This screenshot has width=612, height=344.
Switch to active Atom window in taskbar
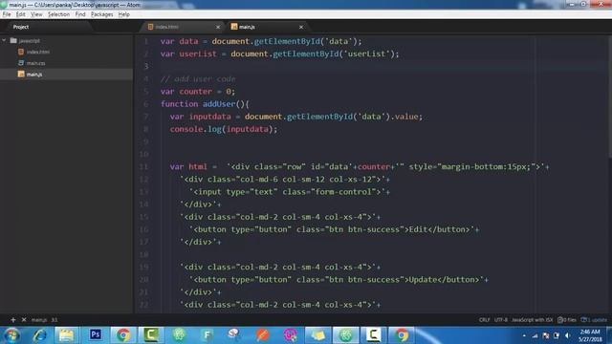coord(346,335)
